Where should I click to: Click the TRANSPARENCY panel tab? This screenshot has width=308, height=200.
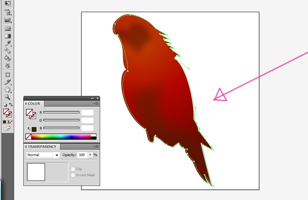(42, 147)
